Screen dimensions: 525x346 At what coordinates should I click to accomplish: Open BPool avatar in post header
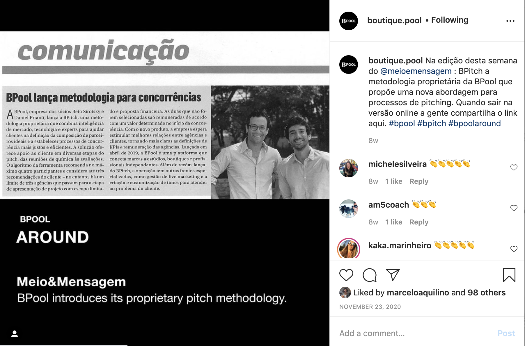349,21
